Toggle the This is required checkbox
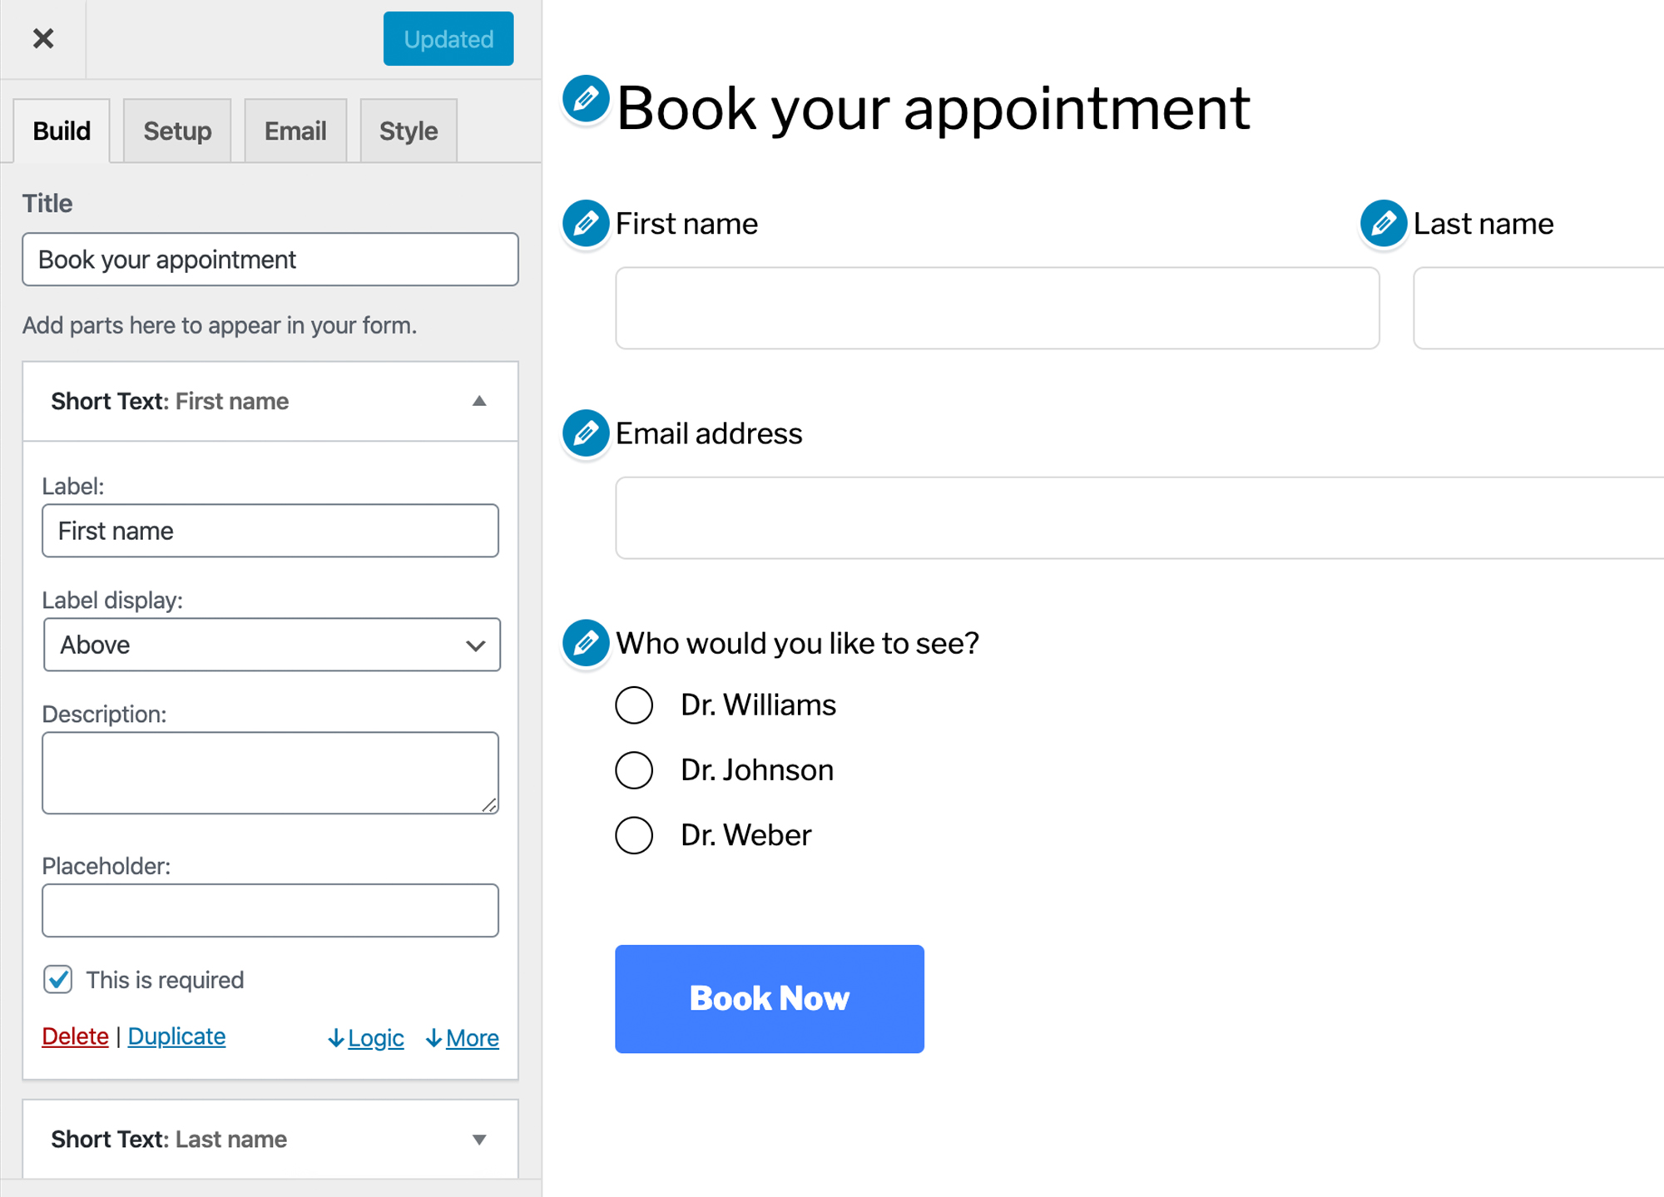This screenshot has width=1664, height=1197. pyautogui.click(x=58, y=980)
